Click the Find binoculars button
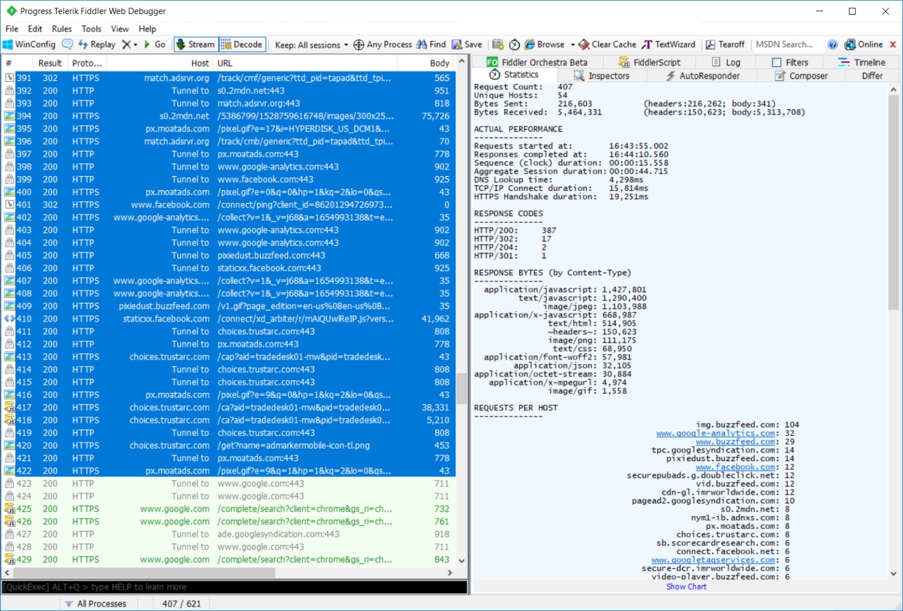Image resolution: width=903 pixels, height=611 pixels. click(x=431, y=45)
